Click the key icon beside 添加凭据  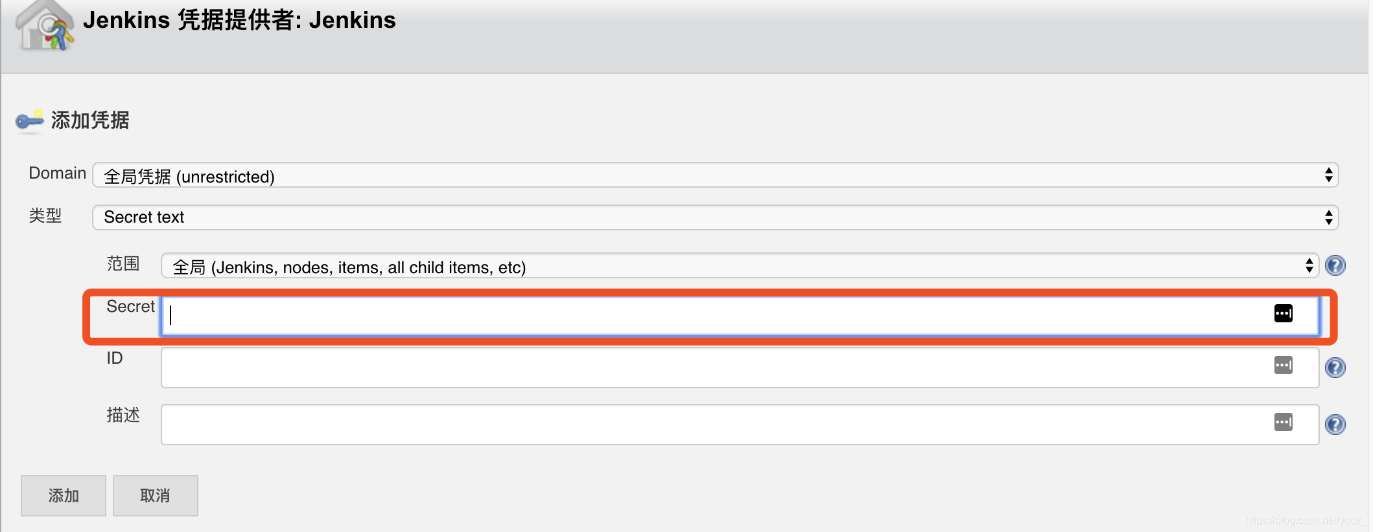coord(29,120)
